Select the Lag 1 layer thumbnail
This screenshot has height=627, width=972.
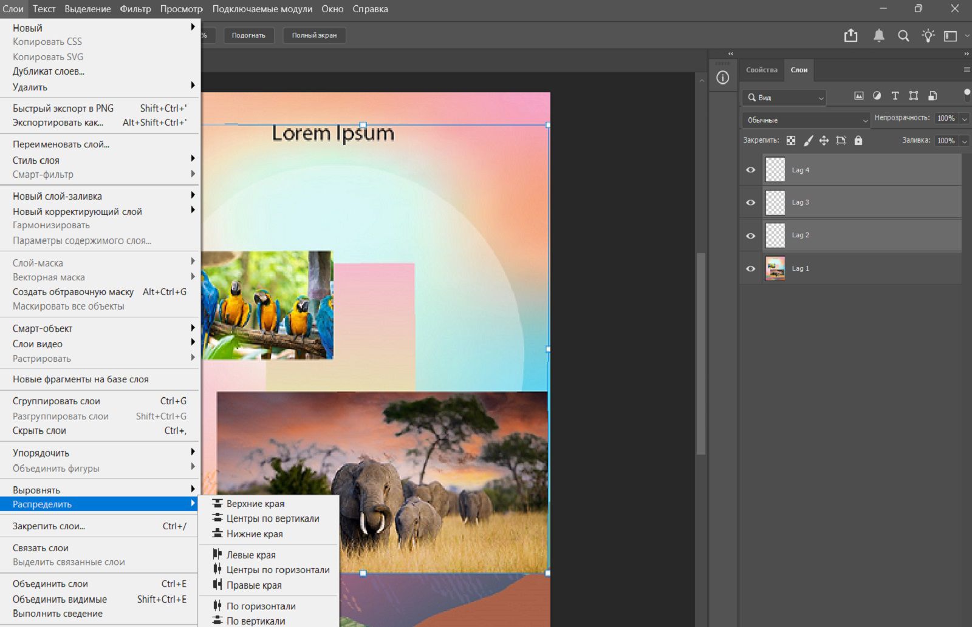(775, 268)
